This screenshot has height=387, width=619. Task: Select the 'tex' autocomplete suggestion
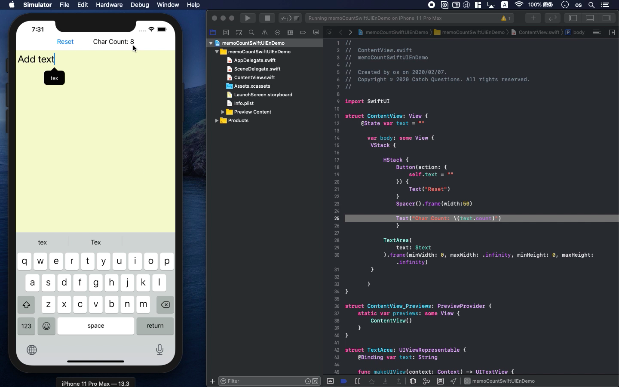click(42, 242)
